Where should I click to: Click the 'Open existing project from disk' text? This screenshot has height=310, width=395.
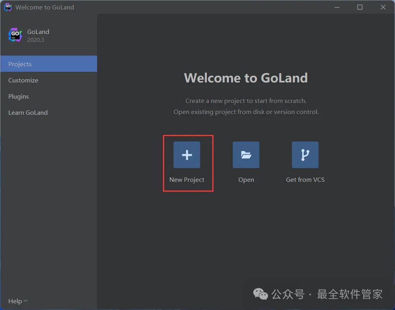[x=246, y=112]
